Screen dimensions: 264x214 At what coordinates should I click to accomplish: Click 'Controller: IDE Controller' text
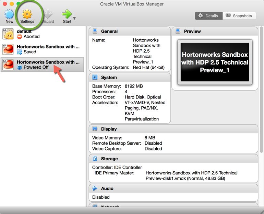117,168
